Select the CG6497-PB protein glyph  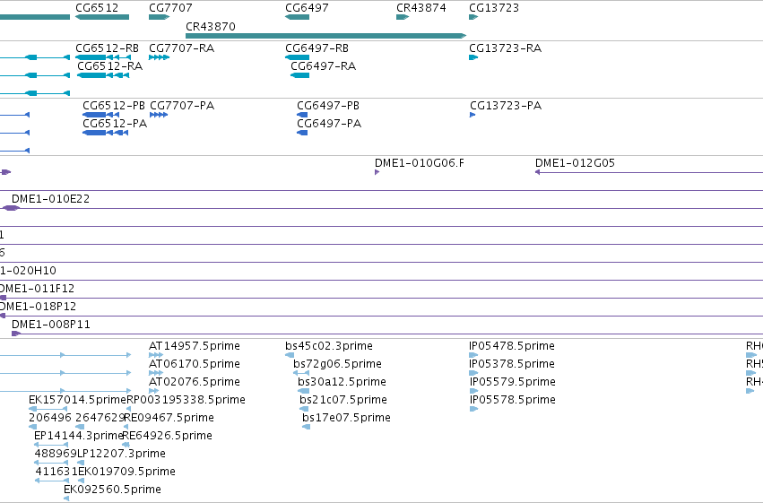[x=302, y=115]
